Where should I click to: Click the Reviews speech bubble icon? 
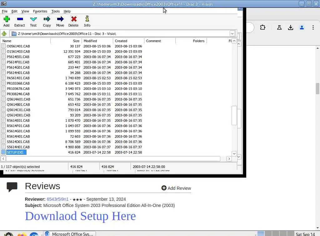[x=12, y=187]
